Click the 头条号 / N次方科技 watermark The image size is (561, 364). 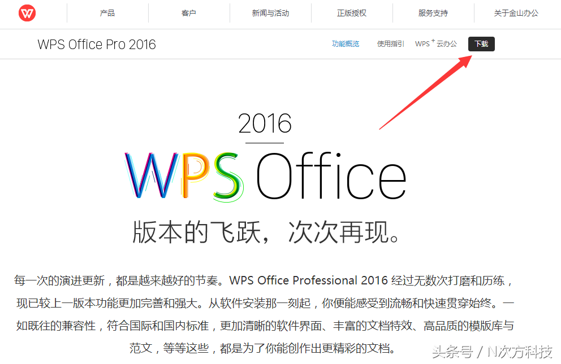click(x=493, y=352)
